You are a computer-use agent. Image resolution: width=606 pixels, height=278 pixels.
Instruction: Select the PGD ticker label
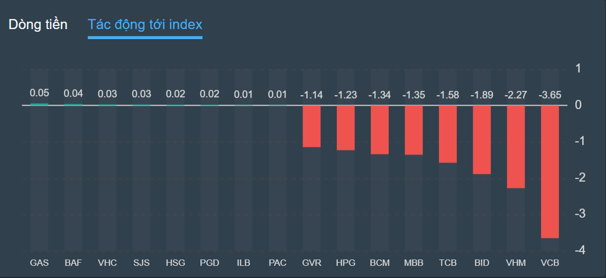pos(209,263)
